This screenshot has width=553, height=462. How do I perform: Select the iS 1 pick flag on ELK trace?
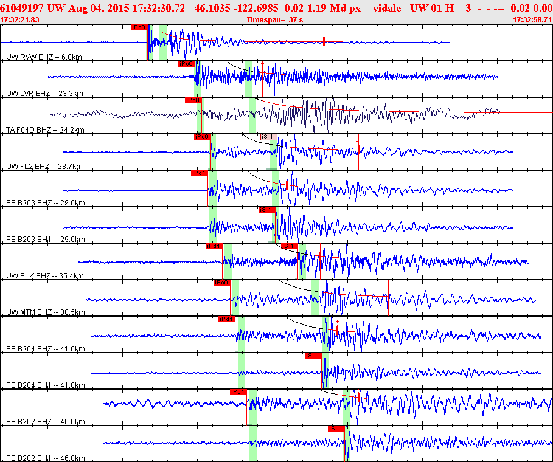click(290, 246)
